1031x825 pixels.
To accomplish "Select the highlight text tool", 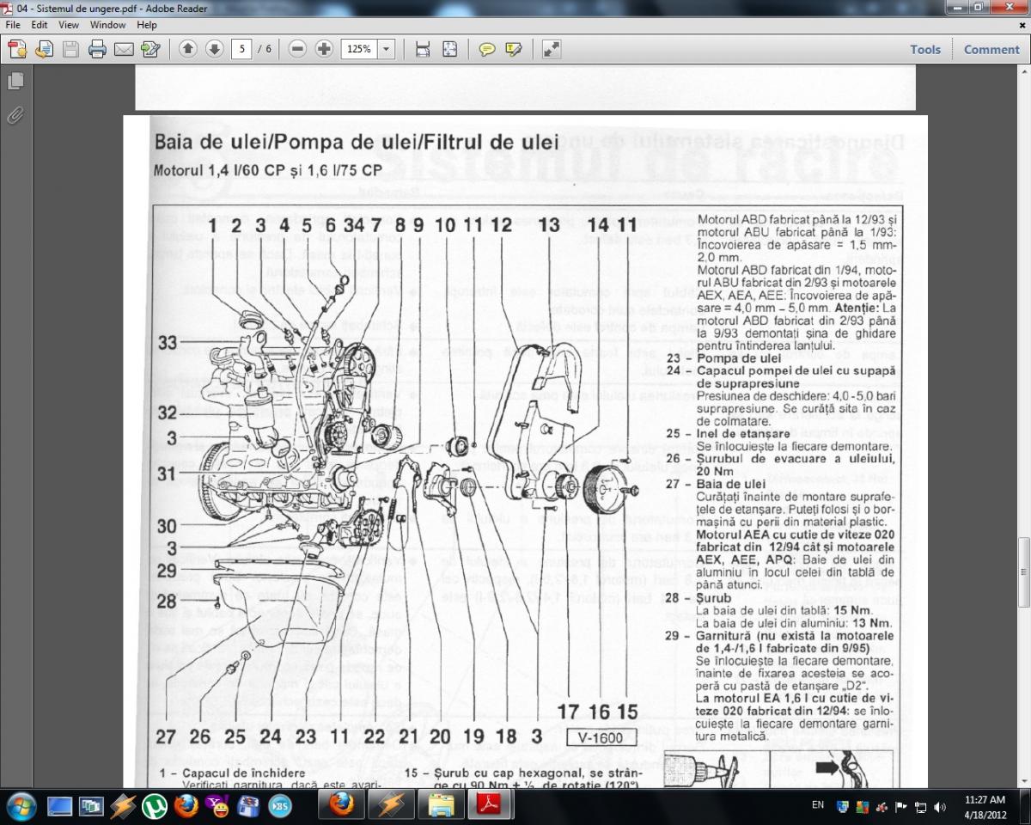I will [514, 49].
